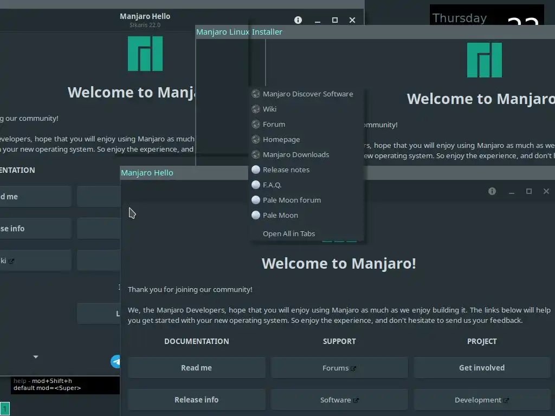Click external link icon beside Development
The image size is (555, 416).
pyautogui.click(x=506, y=400)
